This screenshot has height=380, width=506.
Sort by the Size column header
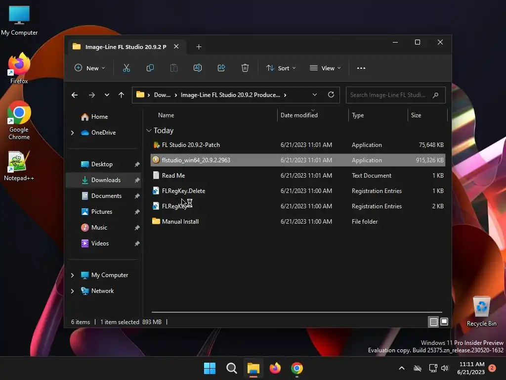click(x=416, y=115)
